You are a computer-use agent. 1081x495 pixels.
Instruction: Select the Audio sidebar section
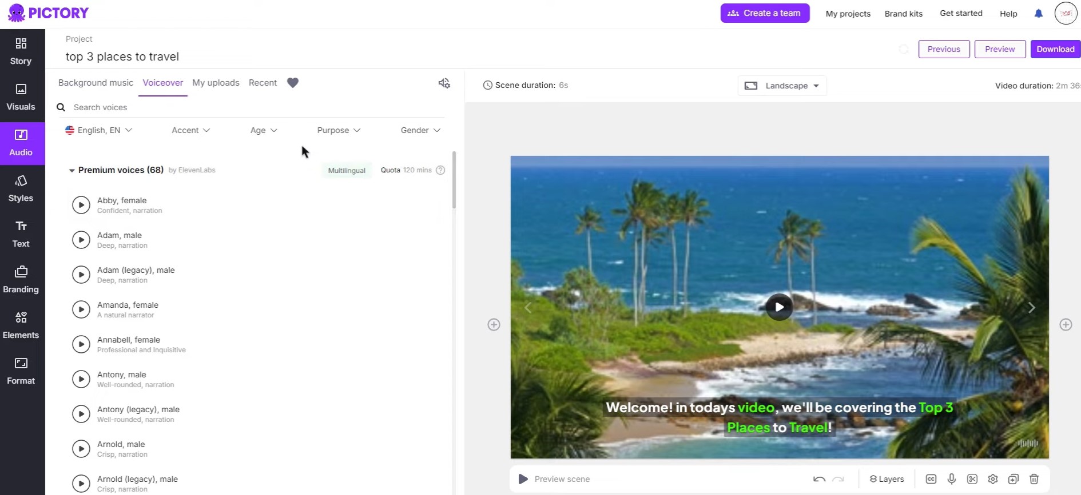pyautogui.click(x=21, y=143)
